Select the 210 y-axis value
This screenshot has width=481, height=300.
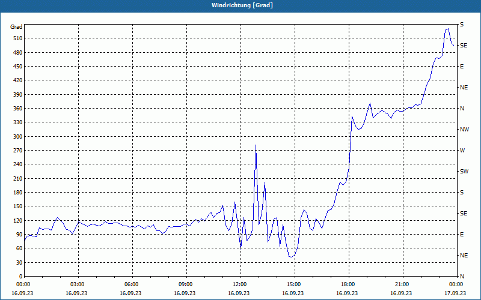[x=17, y=178]
